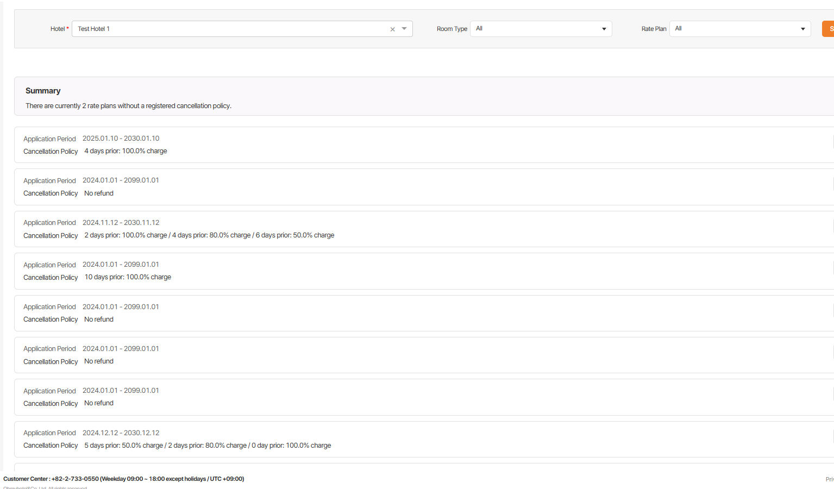Select the 10 days prior 100.0% charge policy
Screen dimensions: 834x489
(x=128, y=277)
